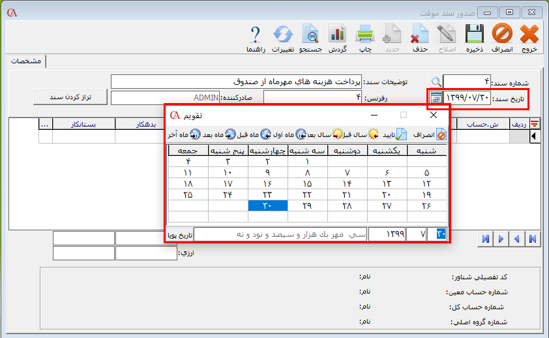The height and width of the screenshot is (338, 549).
Task: Select the مشخصات tab
Action: (26, 61)
